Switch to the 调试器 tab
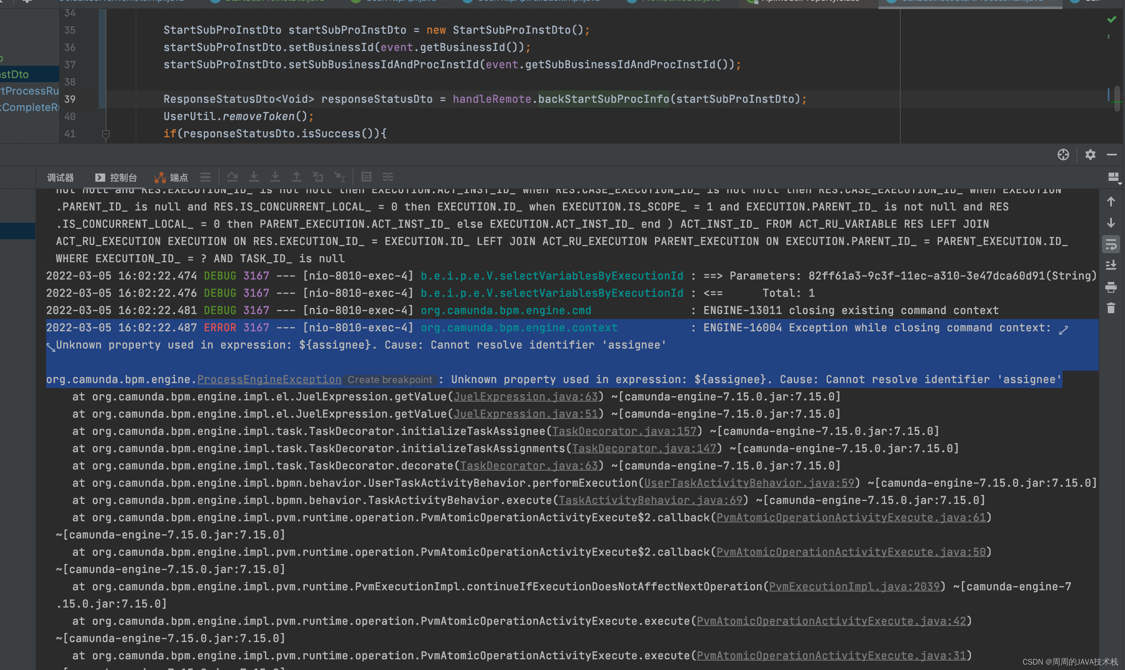This screenshot has height=670, width=1125. point(60,178)
